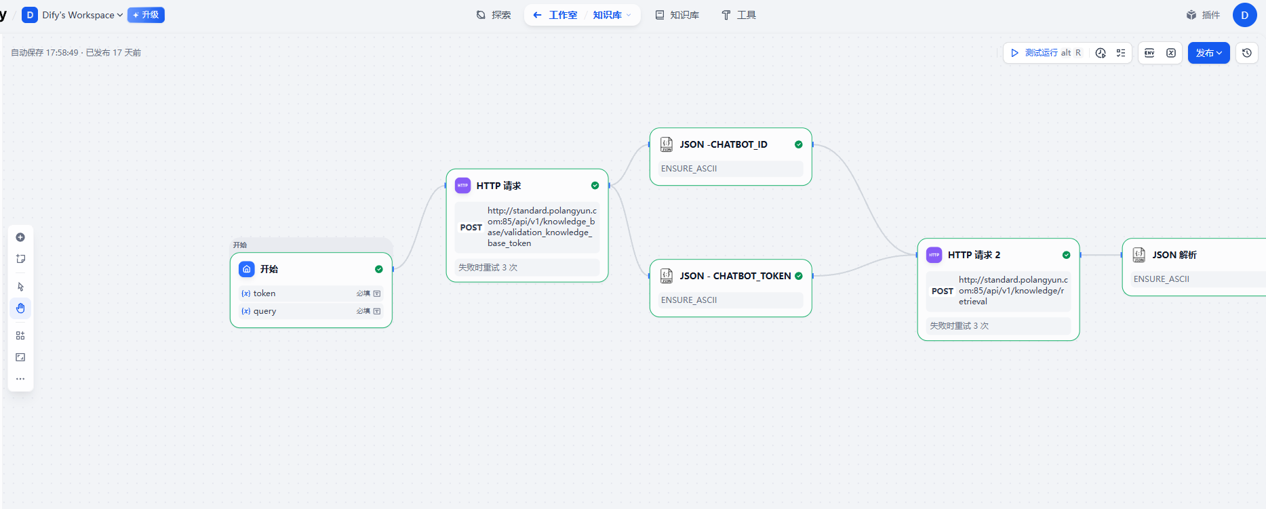This screenshot has height=509, width=1266.
Task: Click the 升级 upgrade button
Action: pos(146,15)
